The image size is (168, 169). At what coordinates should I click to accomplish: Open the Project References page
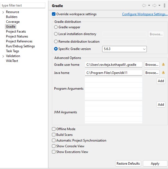pyautogui.click(x=19, y=41)
